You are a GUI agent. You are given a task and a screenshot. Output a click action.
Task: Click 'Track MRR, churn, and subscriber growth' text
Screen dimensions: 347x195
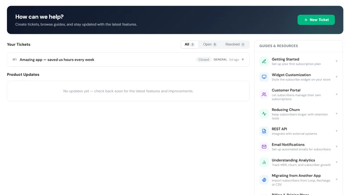point(301,165)
